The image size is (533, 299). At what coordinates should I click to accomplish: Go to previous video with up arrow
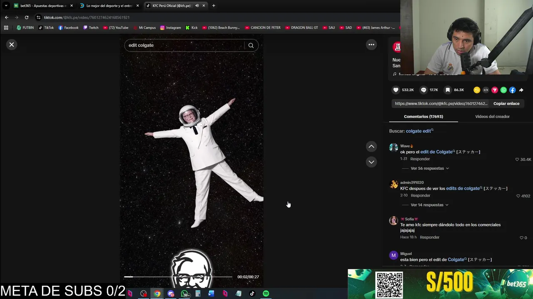[371, 146]
